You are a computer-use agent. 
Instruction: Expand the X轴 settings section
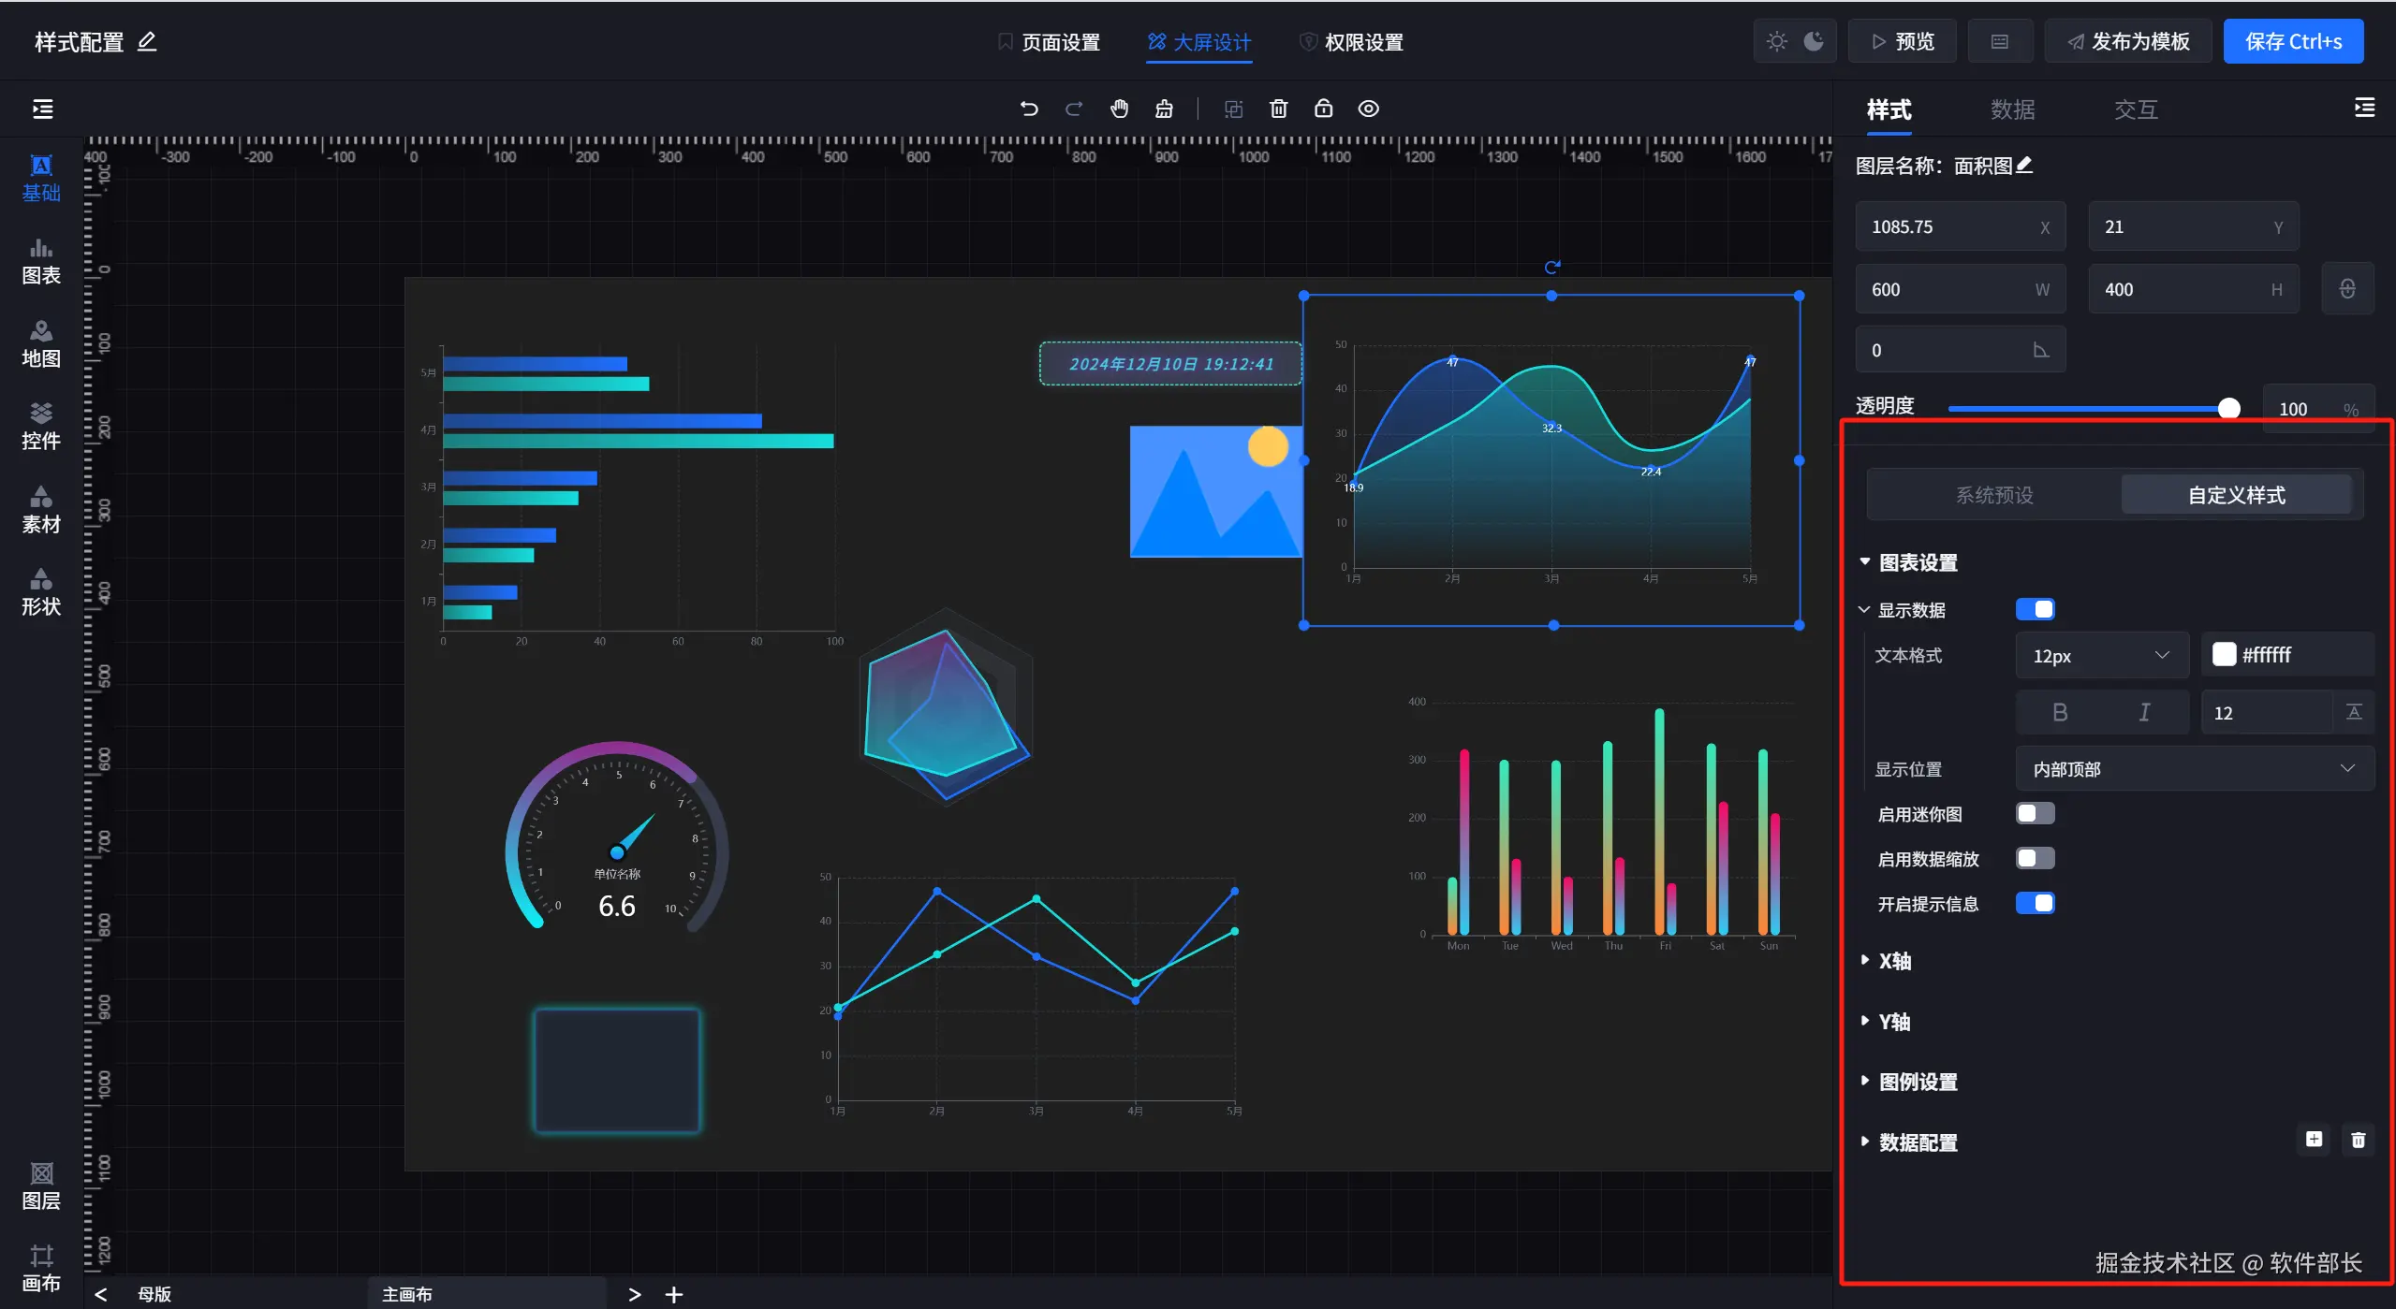[x=1894, y=961]
